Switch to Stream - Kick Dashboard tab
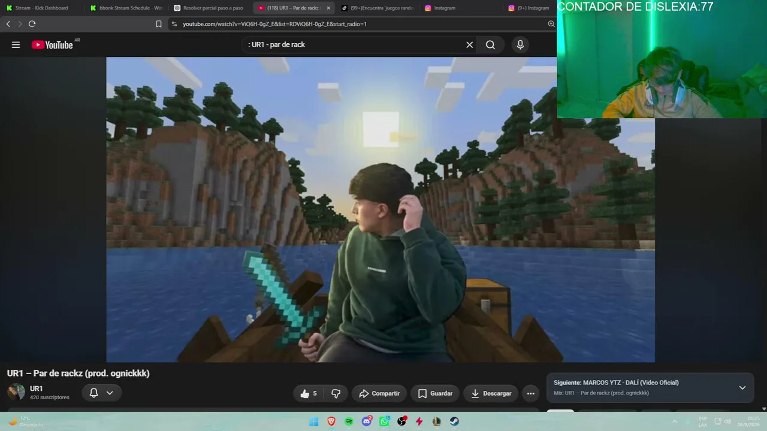The width and height of the screenshot is (767, 431). pyautogui.click(x=41, y=8)
